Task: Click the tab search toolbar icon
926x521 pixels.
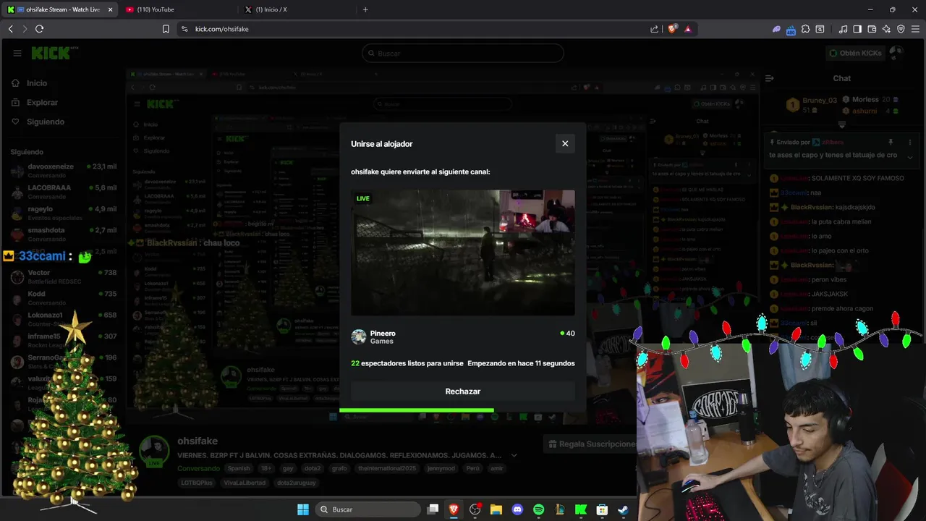Action: pos(820,29)
